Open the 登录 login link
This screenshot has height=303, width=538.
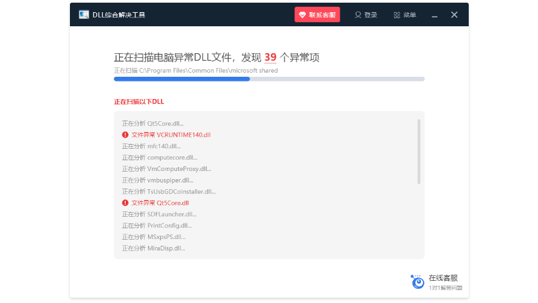tap(371, 15)
